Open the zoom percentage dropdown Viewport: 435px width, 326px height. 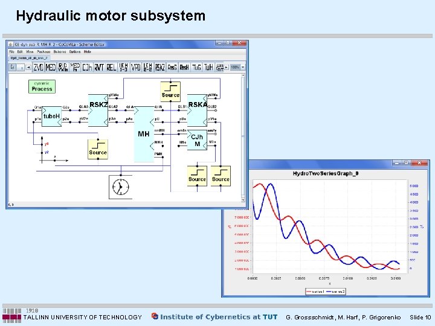[x=243, y=67]
